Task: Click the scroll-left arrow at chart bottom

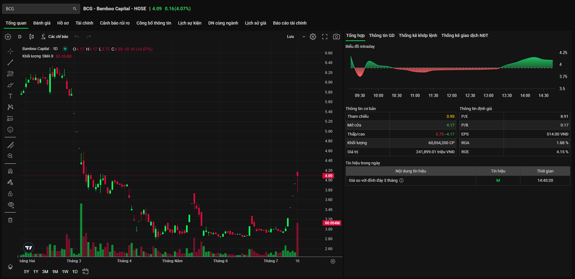Action: (18, 256)
